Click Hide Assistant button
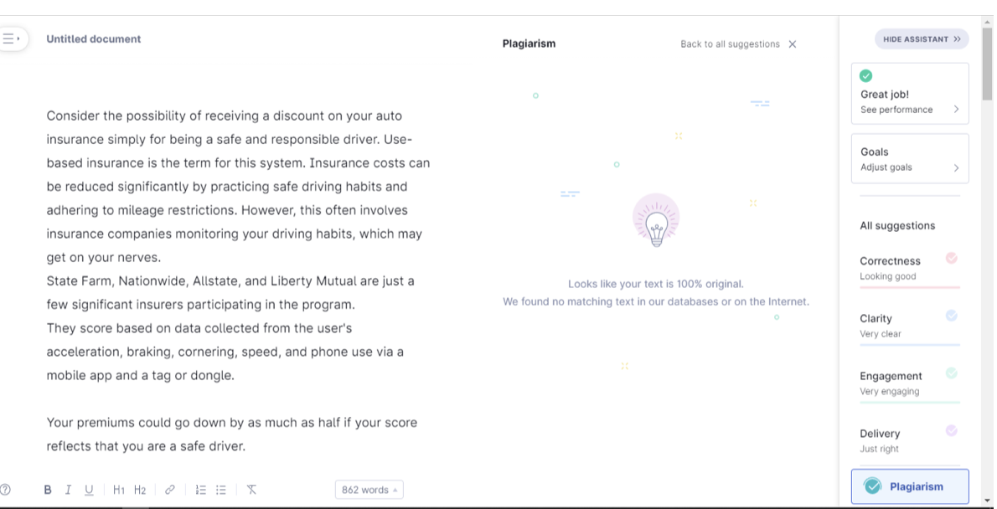Screen dimensions: 997x509 (x=922, y=39)
